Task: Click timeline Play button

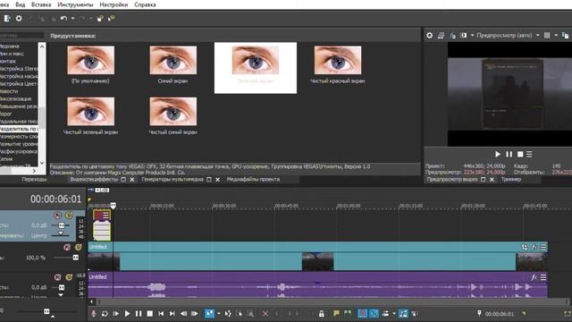Action: pyautogui.click(x=127, y=314)
